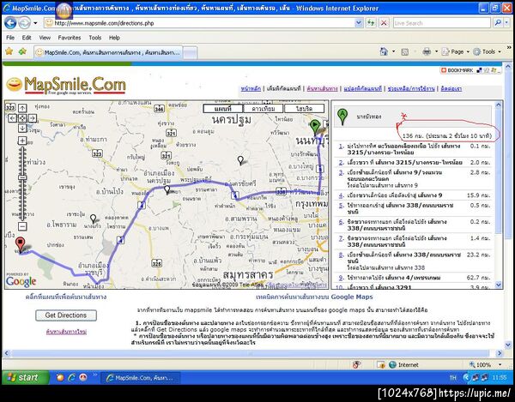The width and height of the screenshot is (515, 402).
Task: Open the Page dropdown in command bar
Action: 456,51
